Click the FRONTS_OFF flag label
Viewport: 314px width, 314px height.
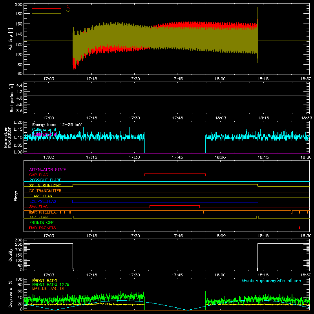click(x=42, y=222)
